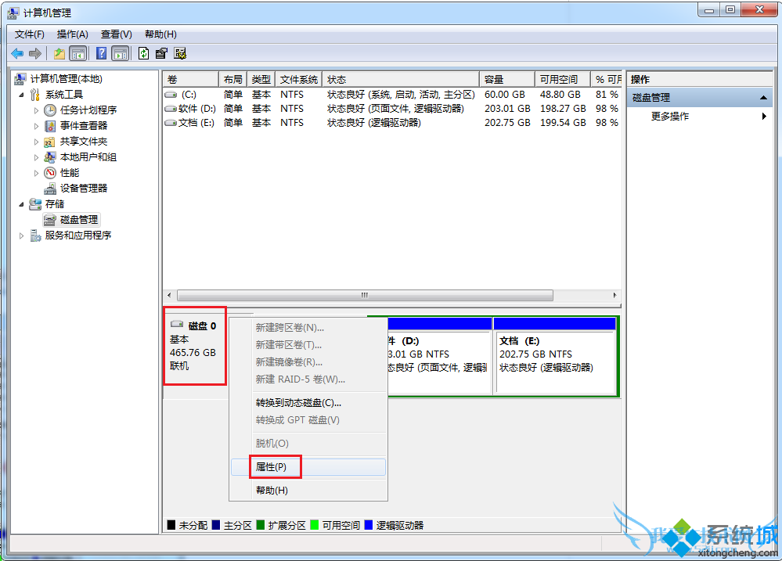
Task: Click the 任务计划程序 clock icon
Action: coord(50,110)
